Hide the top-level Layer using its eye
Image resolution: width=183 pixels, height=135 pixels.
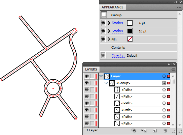pos(86,76)
